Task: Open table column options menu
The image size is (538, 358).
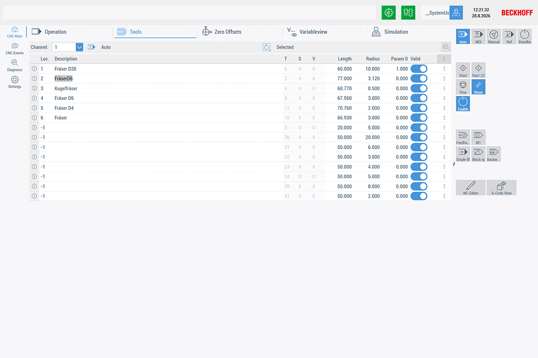Action: [x=444, y=59]
